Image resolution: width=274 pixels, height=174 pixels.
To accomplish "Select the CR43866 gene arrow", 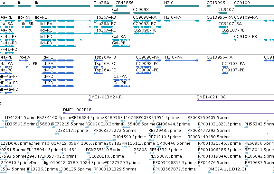I will [121, 6].
